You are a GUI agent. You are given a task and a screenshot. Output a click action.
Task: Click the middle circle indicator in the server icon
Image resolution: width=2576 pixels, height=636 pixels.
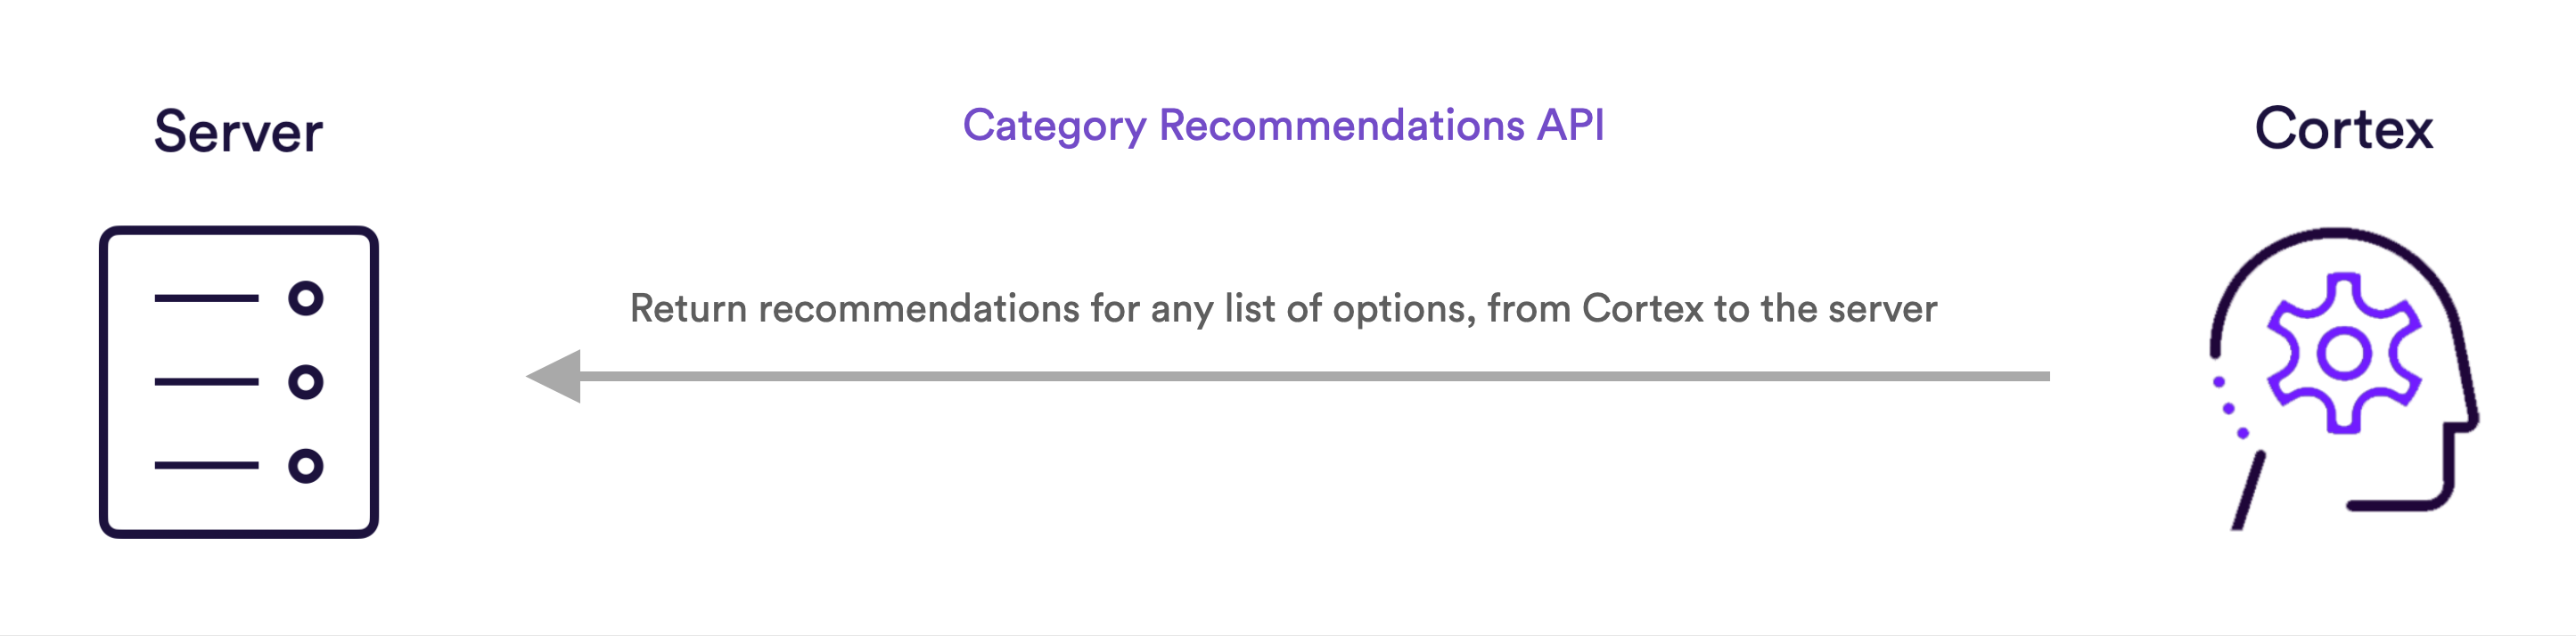click(306, 382)
